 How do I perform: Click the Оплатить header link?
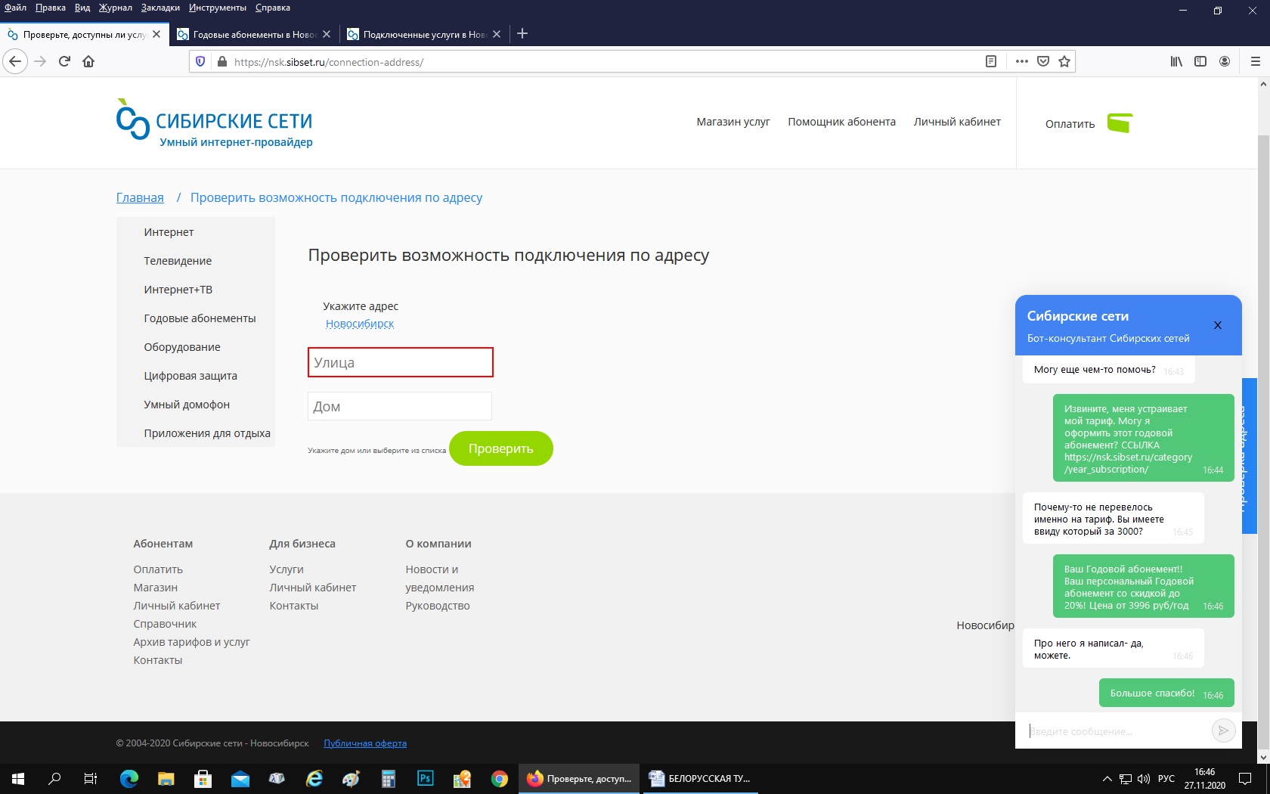pyautogui.click(x=1070, y=124)
